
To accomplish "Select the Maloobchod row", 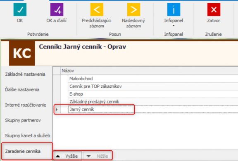I will (153, 79).
